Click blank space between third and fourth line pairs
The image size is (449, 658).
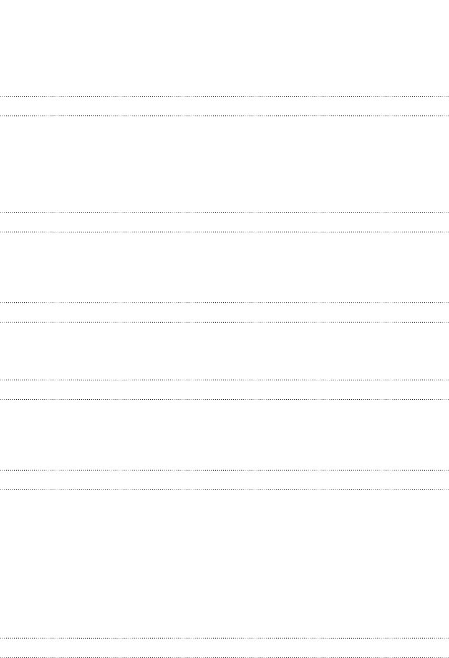(224, 352)
